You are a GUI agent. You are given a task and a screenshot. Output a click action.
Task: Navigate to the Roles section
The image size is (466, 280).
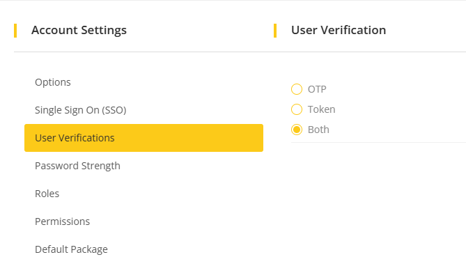[47, 194]
